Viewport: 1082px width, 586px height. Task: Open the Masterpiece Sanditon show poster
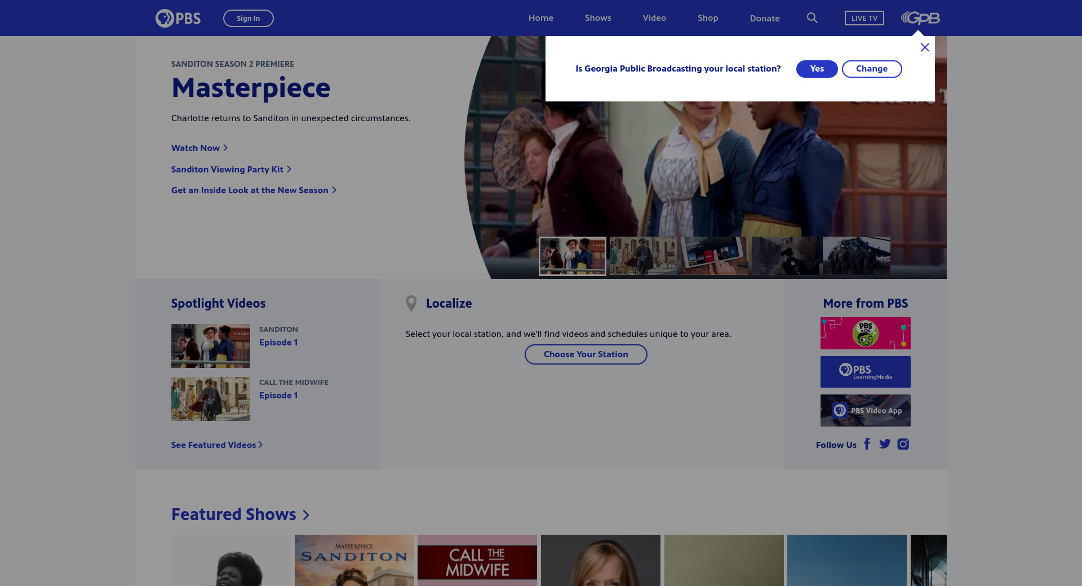pos(354,560)
